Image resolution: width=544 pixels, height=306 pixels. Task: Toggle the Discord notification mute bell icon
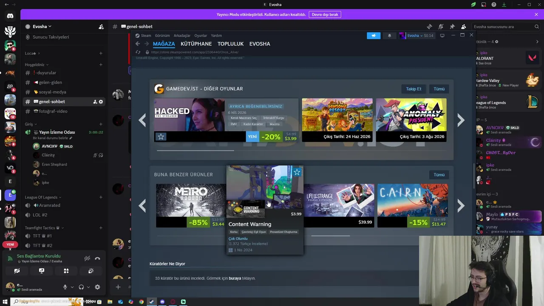[x=441, y=26]
